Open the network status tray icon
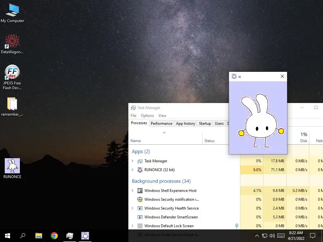 tap(265, 236)
